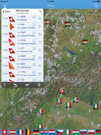The width and height of the screenshot is (101, 135).
Task: Select flight LX 2093 from Lisbon Portela
Action: pyautogui.click(x=22, y=58)
